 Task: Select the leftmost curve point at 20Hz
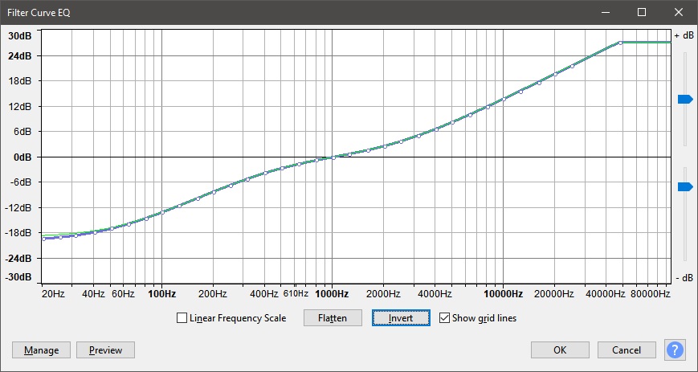coord(43,239)
